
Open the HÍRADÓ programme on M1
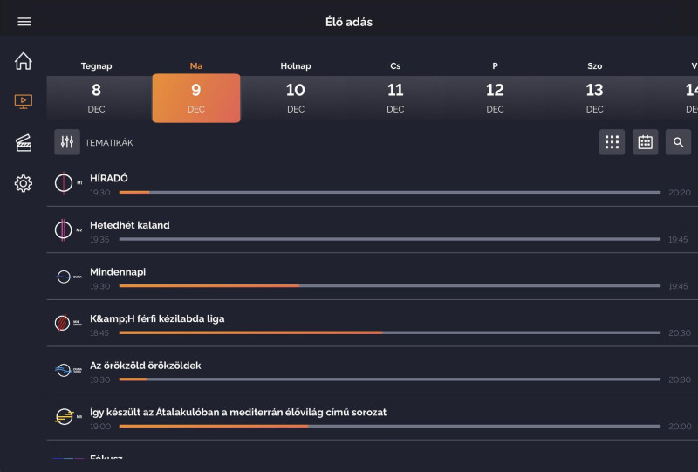click(x=109, y=178)
